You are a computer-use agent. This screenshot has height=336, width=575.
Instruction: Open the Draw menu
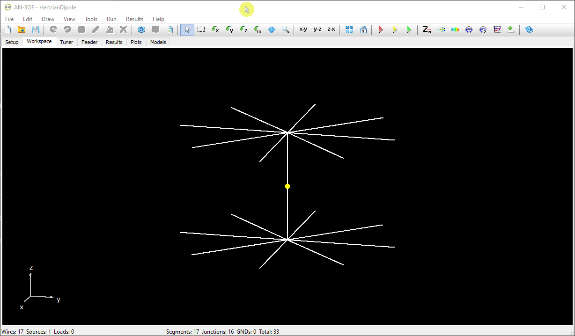pyautogui.click(x=48, y=19)
